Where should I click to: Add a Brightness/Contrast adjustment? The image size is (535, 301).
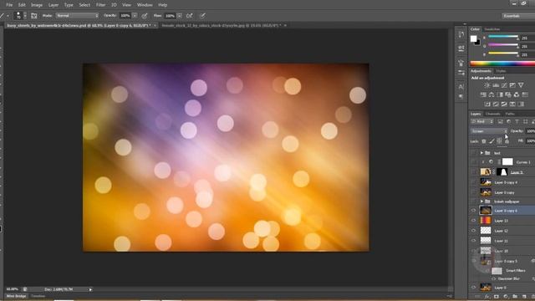pos(487,85)
